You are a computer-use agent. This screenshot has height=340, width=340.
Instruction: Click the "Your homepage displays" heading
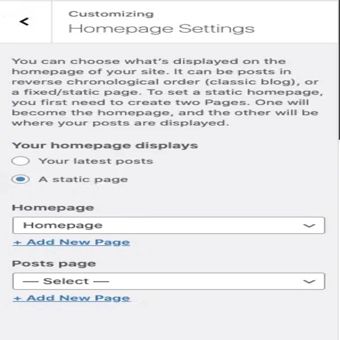[105, 145]
